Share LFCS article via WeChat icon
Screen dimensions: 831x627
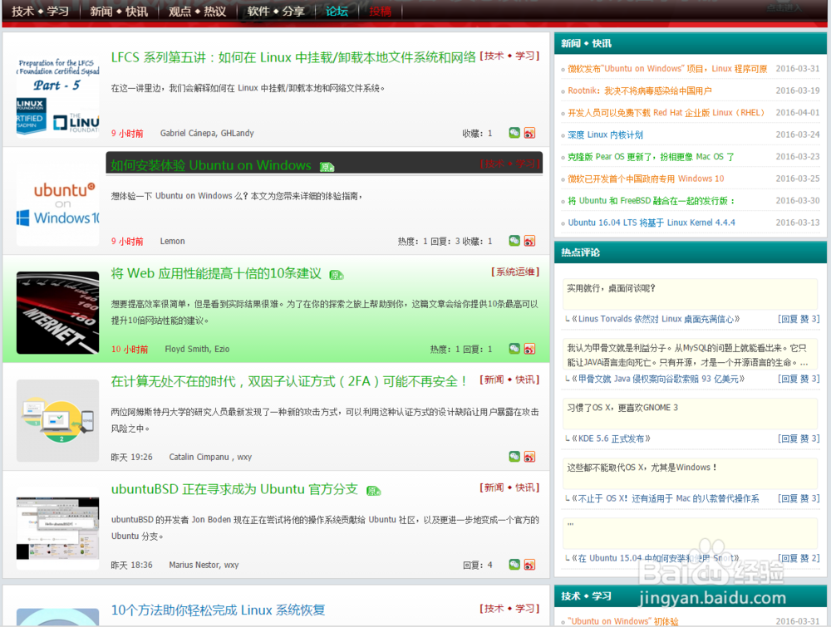(x=514, y=133)
